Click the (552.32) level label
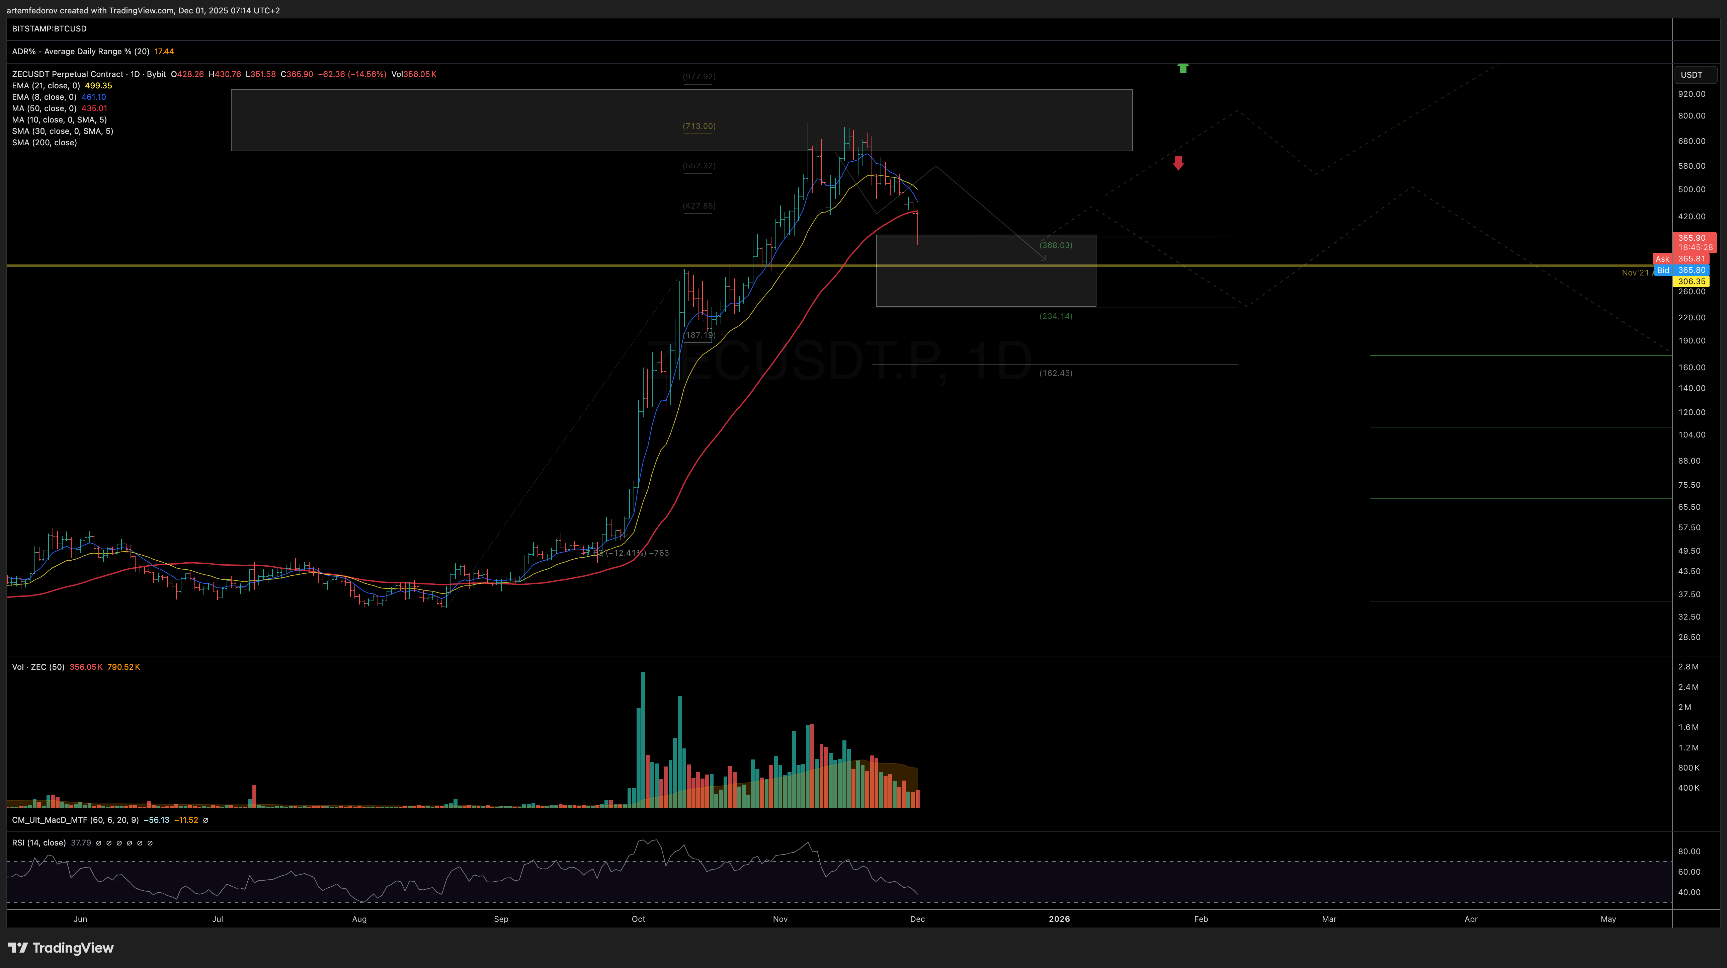The width and height of the screenshot is (1727, 968). [698, 166]
